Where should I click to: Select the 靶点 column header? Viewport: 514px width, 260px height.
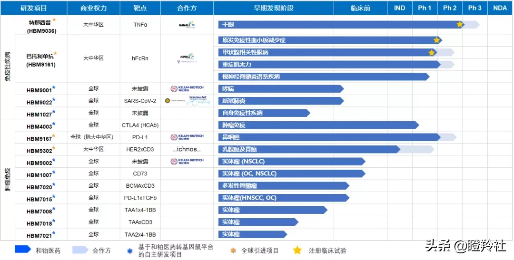140,8
